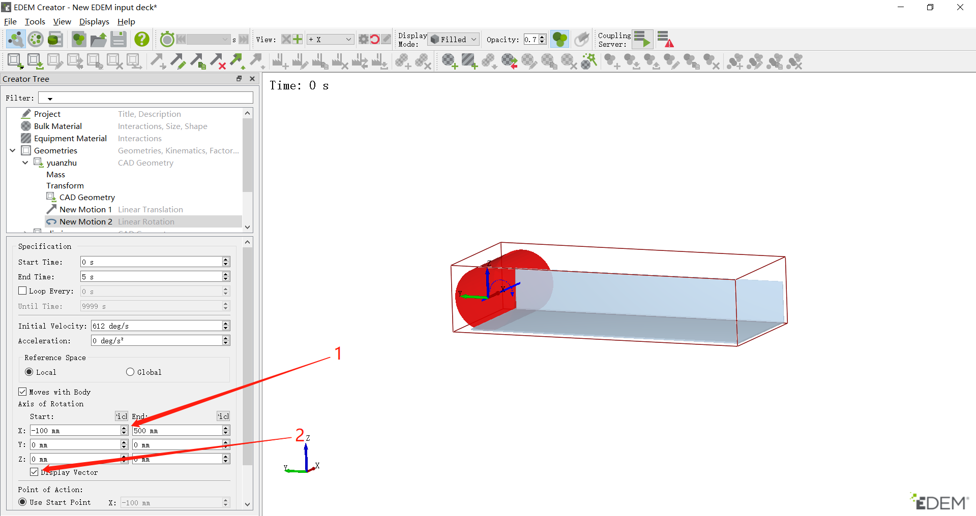Open the Displays menu
The height and width of the screenshot is (516, 976).
[x=94, y=21]
